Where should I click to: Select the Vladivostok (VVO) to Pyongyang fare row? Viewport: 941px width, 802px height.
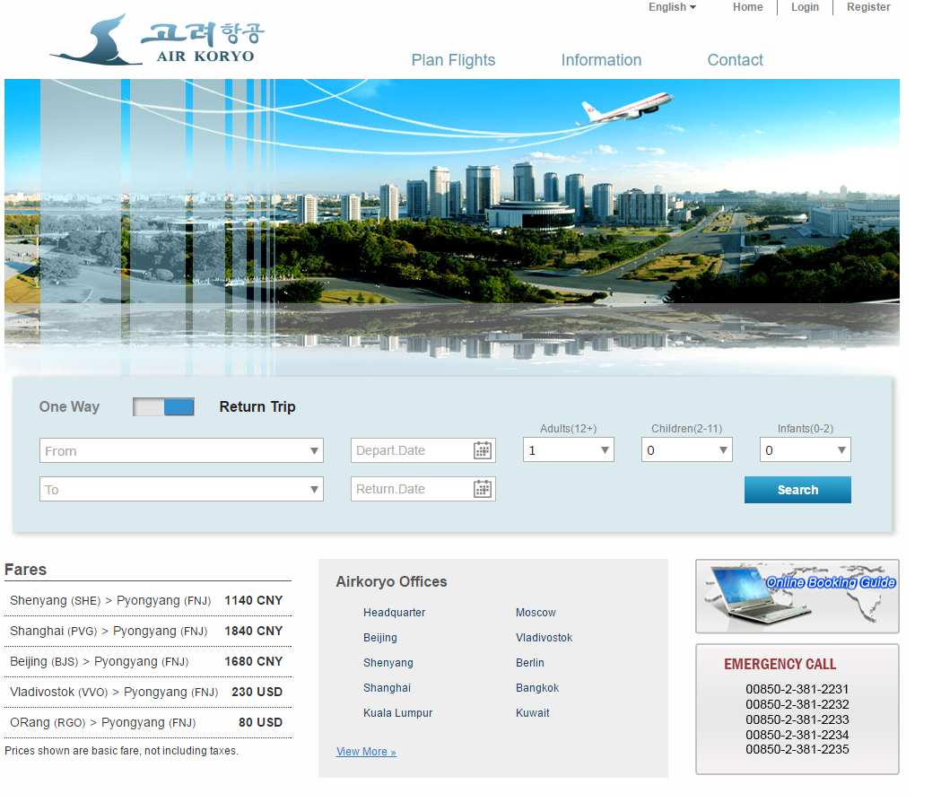pos(148,693)
